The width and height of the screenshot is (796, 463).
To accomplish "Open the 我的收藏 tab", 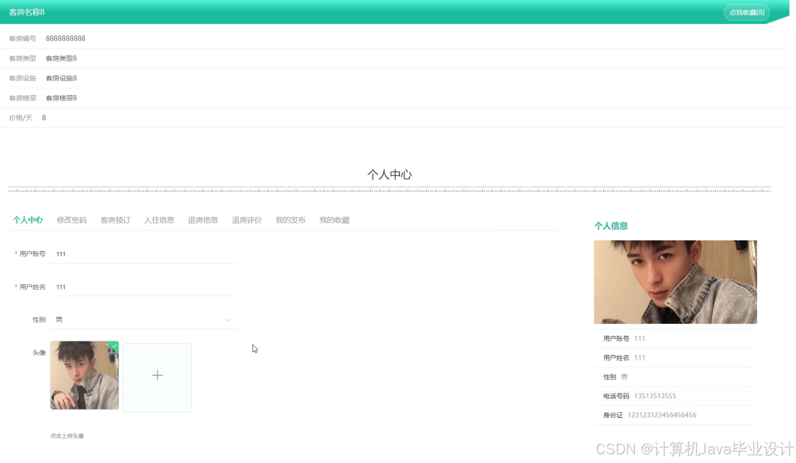I will (334, 220).
